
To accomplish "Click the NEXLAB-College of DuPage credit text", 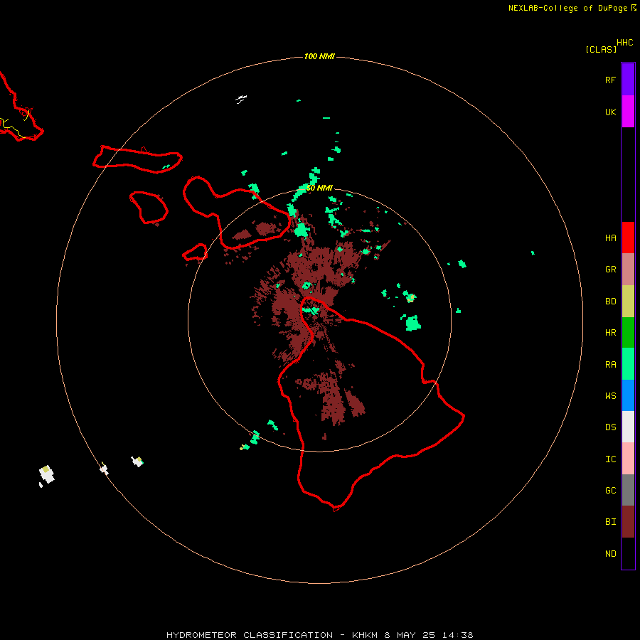I will [x=567, y=8].
